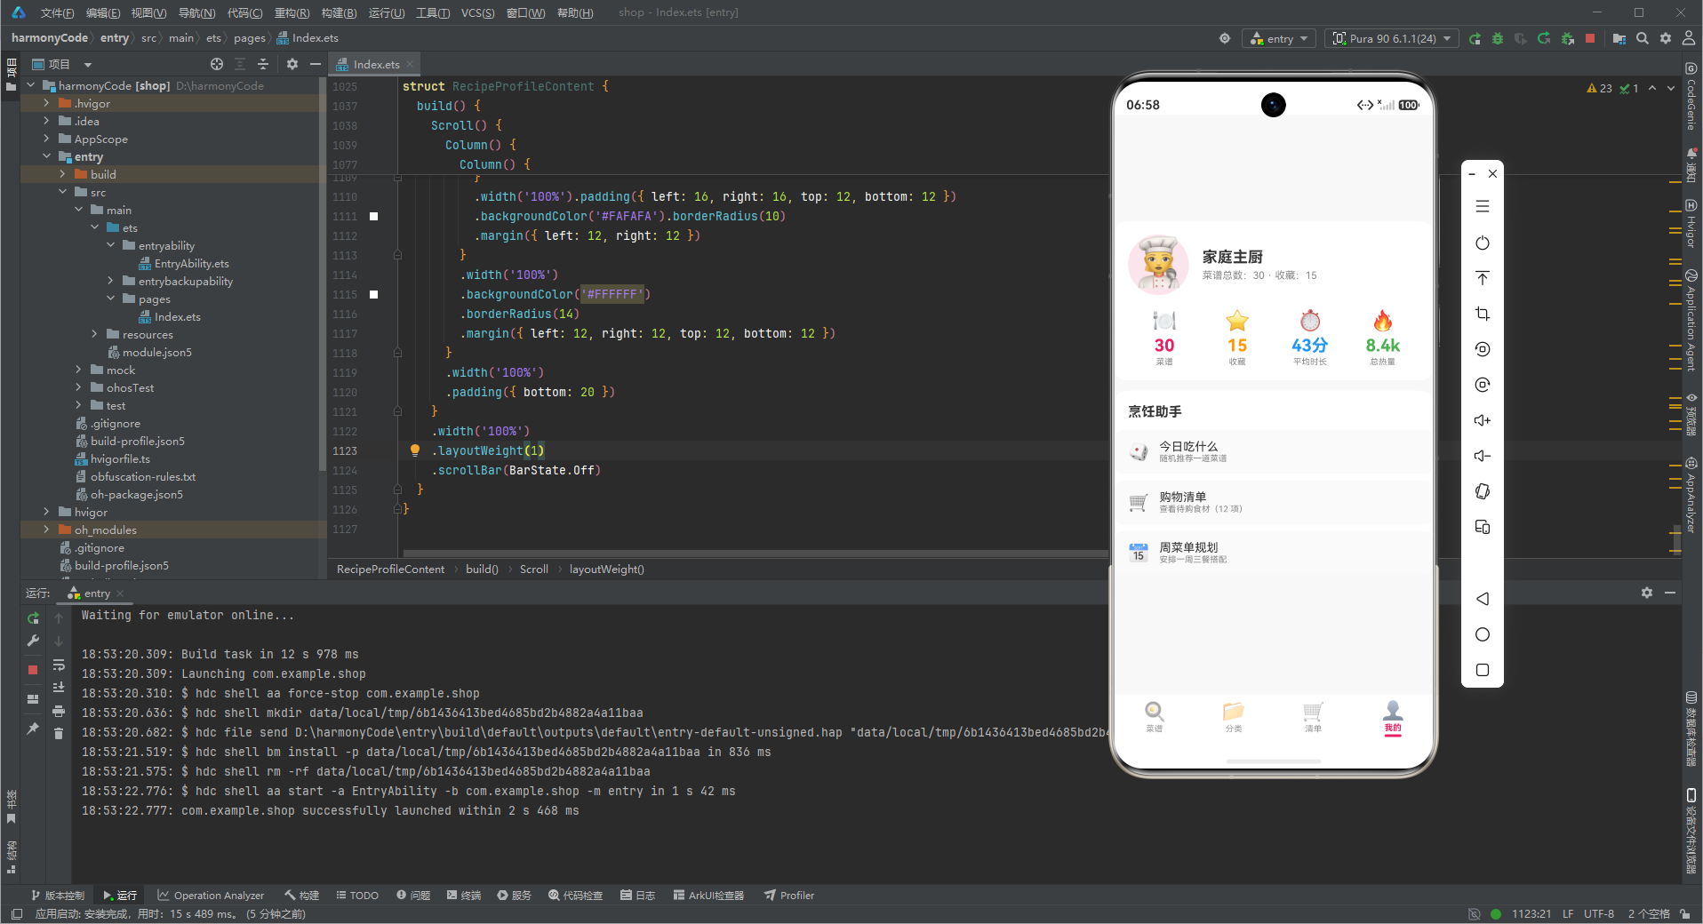
Task: Toggle the Hvigor side panel
Action: 1691,224
